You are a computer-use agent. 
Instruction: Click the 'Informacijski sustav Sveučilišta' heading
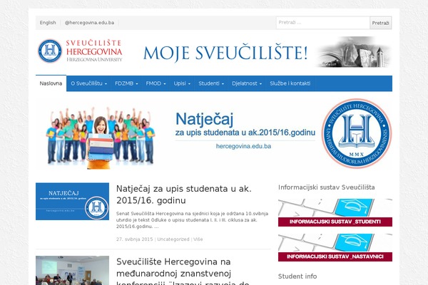(x=327, y=187)
